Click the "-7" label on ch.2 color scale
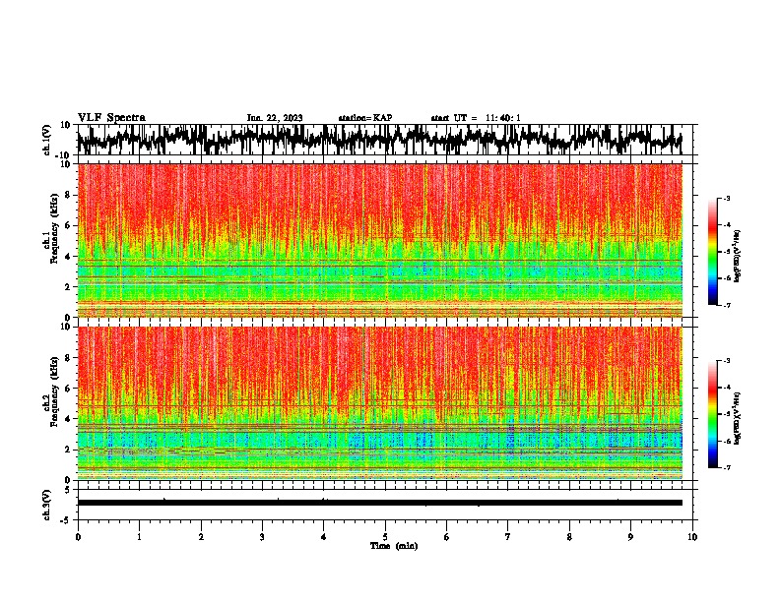780x602 pixels. 726,467
